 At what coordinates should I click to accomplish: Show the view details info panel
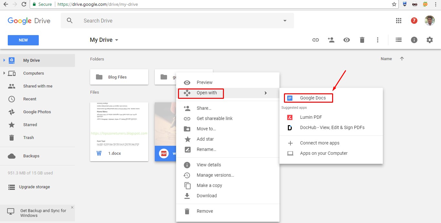414,40
